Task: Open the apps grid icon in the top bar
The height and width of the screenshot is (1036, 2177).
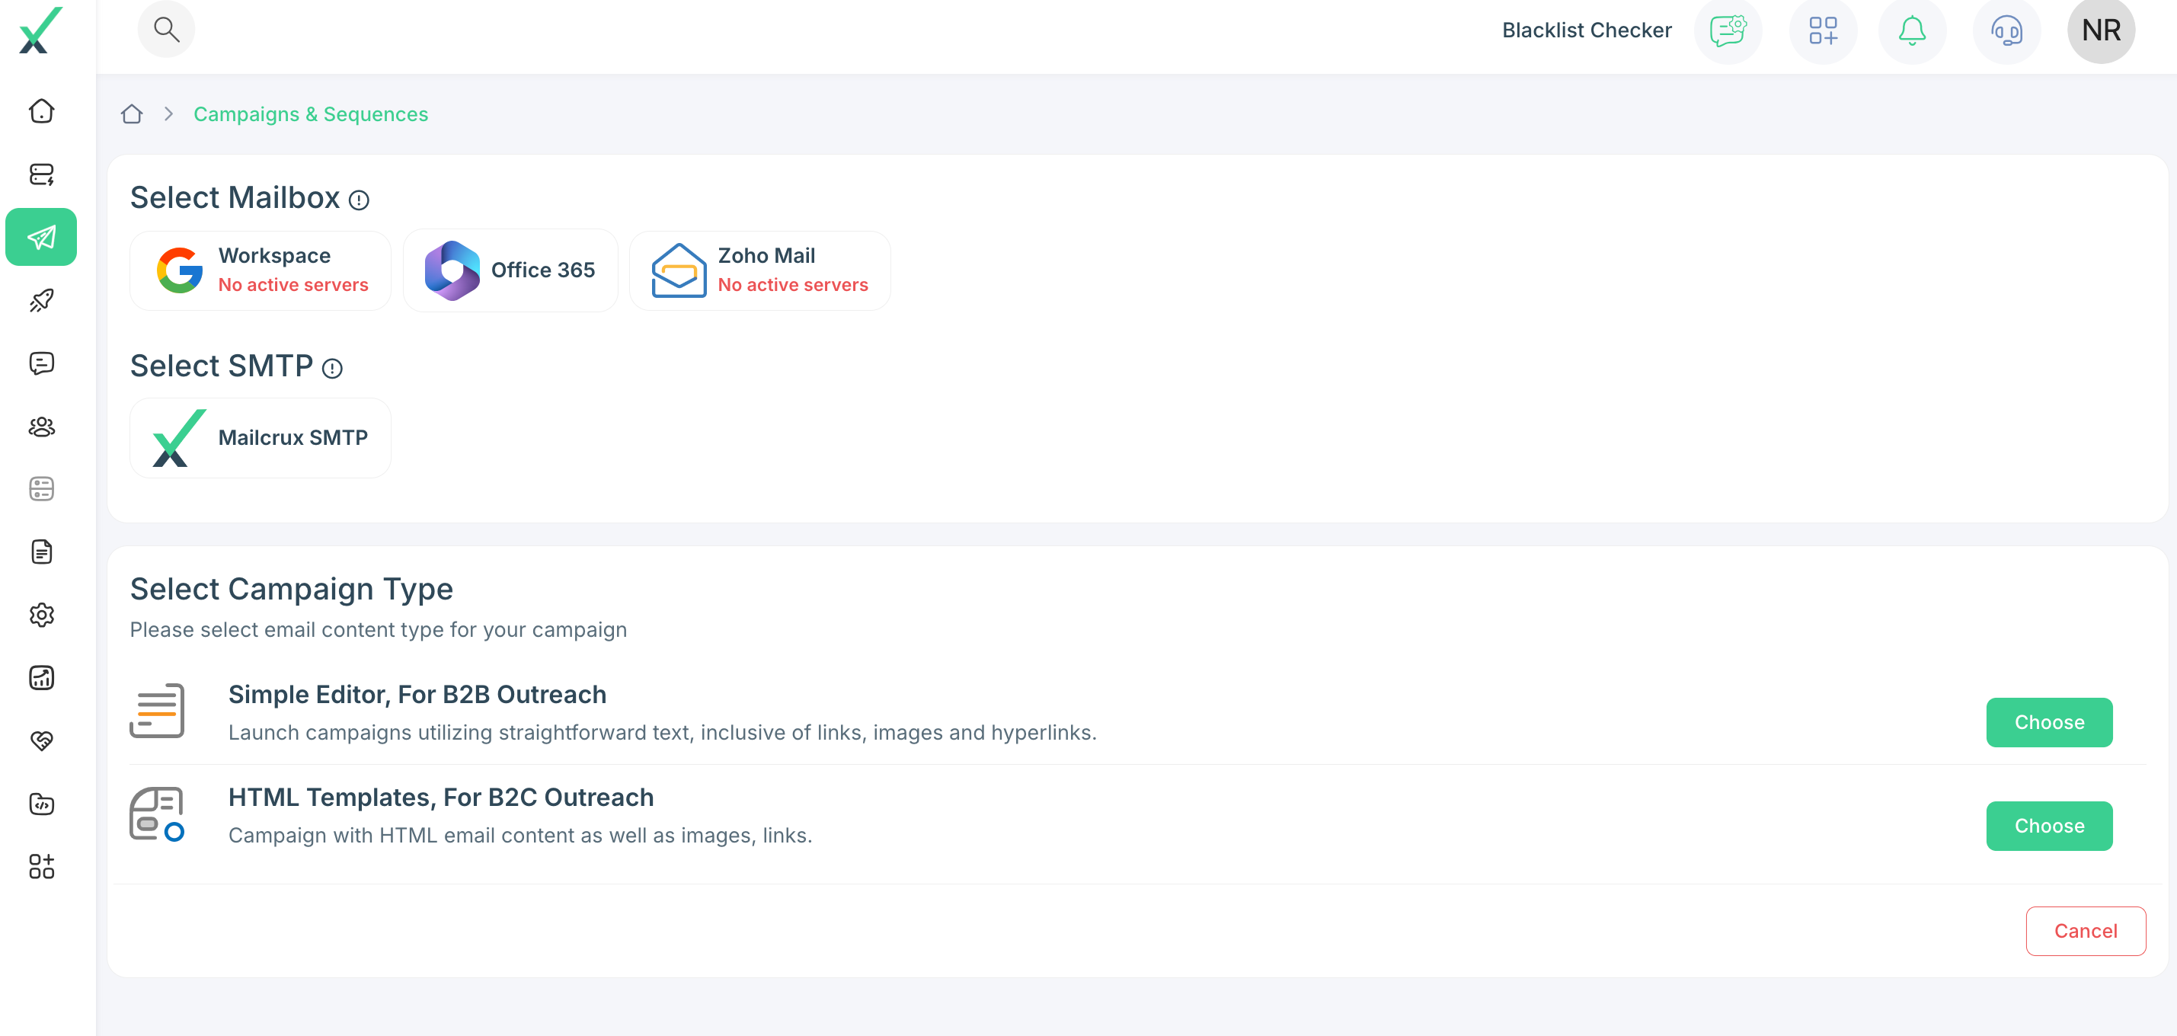Action: (x=1823, y=30)
